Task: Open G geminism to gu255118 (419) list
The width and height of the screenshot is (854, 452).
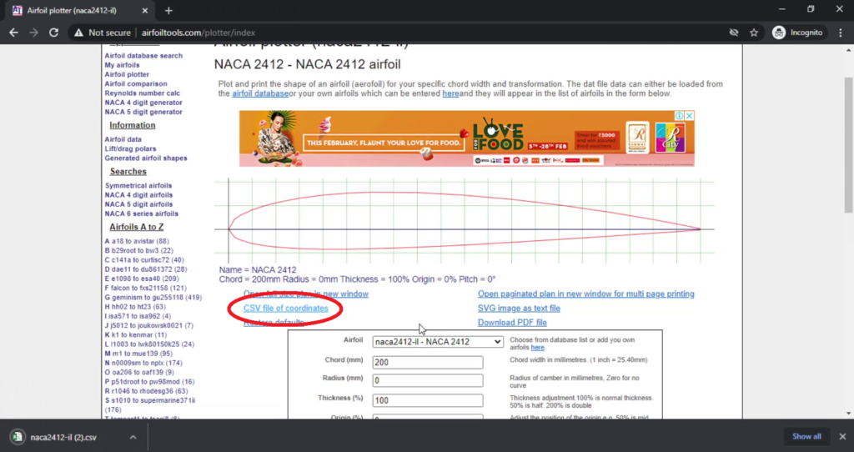Action: 153,298
